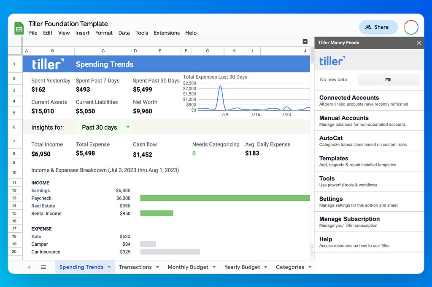Expand the toolbar with the small plus icon

coord(305,42)
